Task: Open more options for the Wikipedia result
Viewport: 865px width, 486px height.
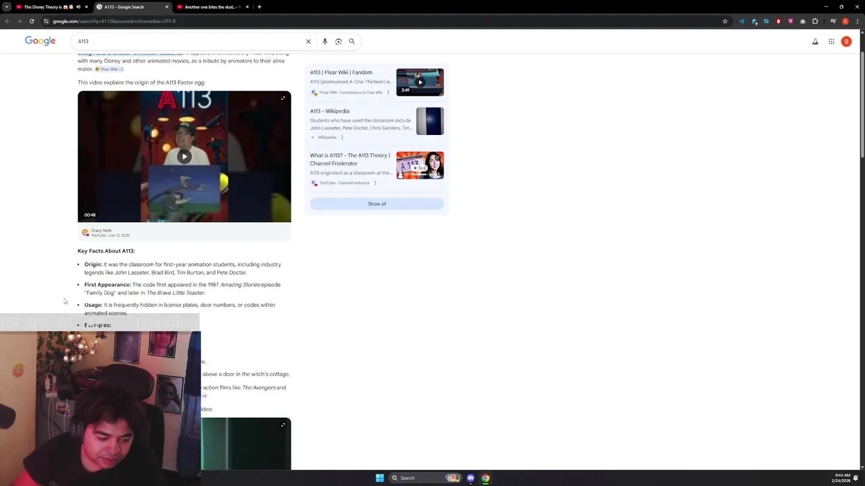Action: (342, 138)
